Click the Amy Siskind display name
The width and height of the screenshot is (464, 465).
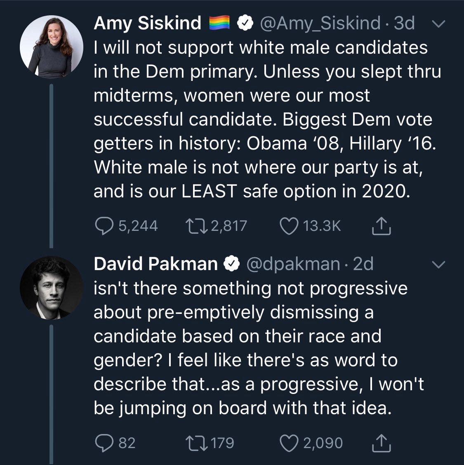click(x=147, y=23)
